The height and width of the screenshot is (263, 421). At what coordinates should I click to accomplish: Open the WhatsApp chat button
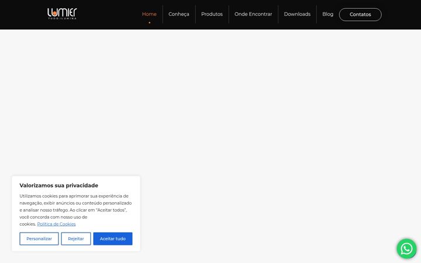click(x=406, y=248)
